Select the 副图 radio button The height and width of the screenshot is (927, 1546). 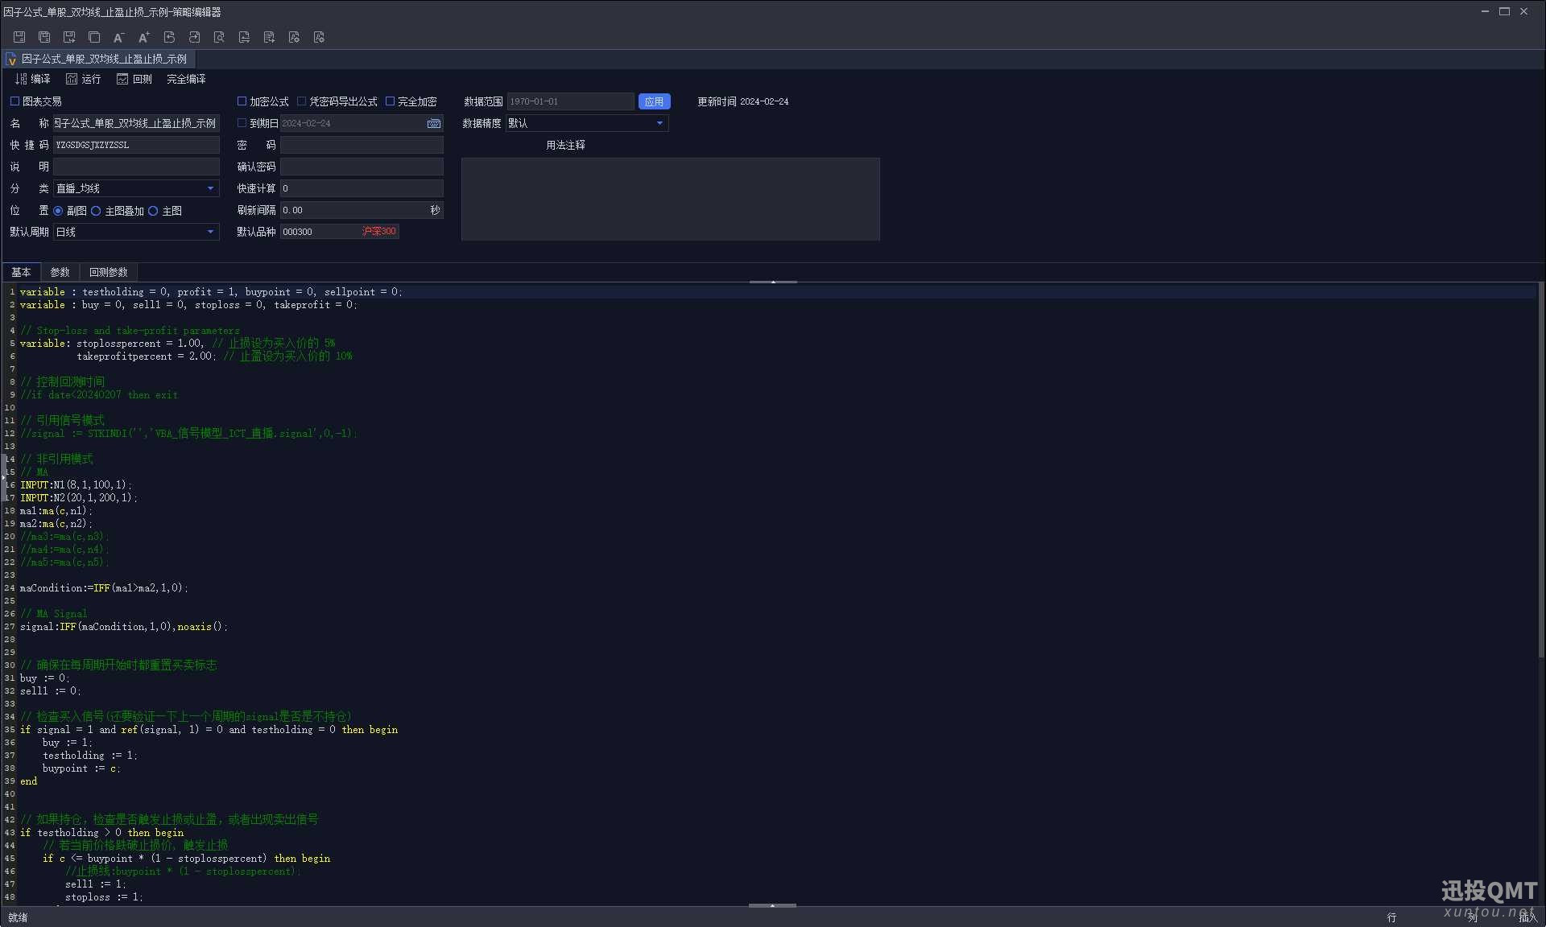point(58,211)
